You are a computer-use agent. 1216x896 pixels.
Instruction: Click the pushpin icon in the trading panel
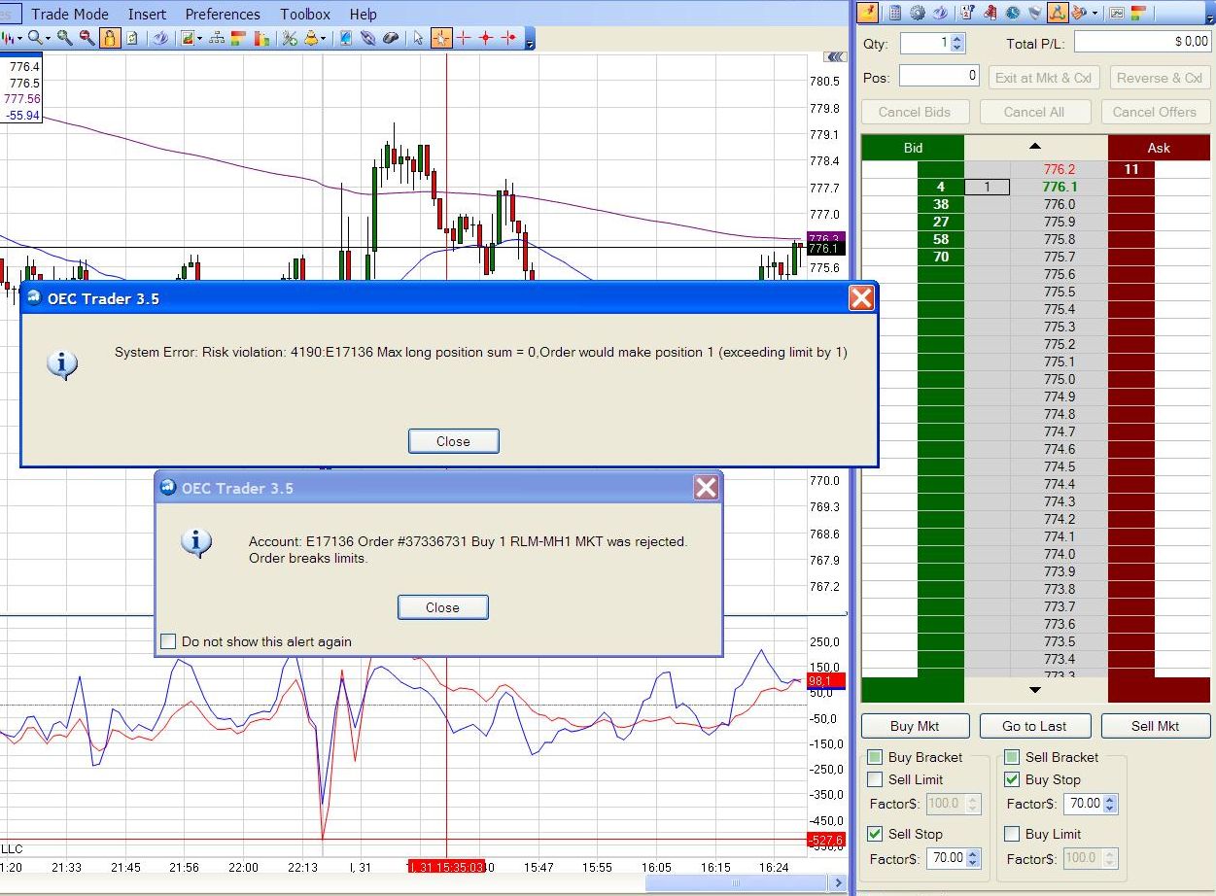(x=867, y=13)
